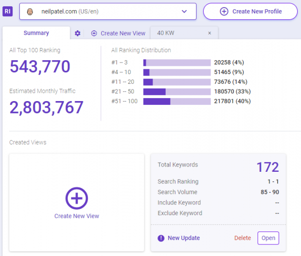Click the small plus icon beside Create New View
This screenshot has height=256, width=301.
click(94, 33)
